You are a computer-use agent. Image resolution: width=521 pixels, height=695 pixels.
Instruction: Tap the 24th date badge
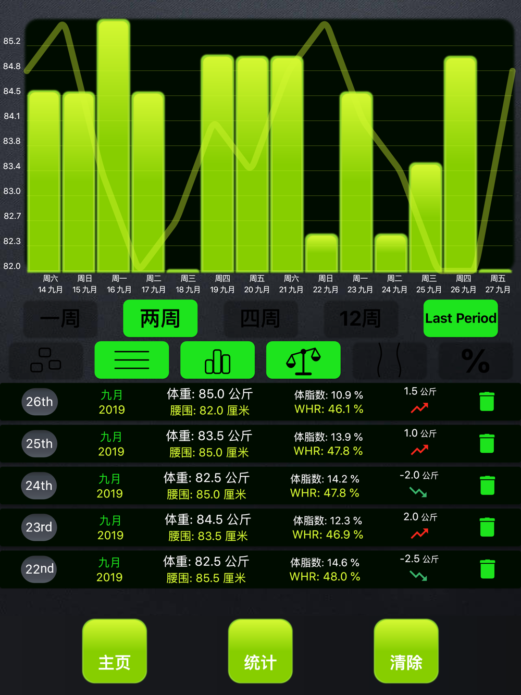pos(39,486)
